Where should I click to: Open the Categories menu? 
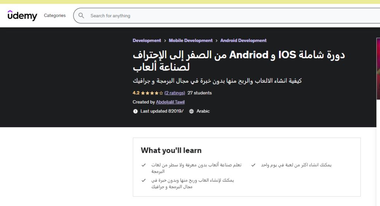point(55,16)
